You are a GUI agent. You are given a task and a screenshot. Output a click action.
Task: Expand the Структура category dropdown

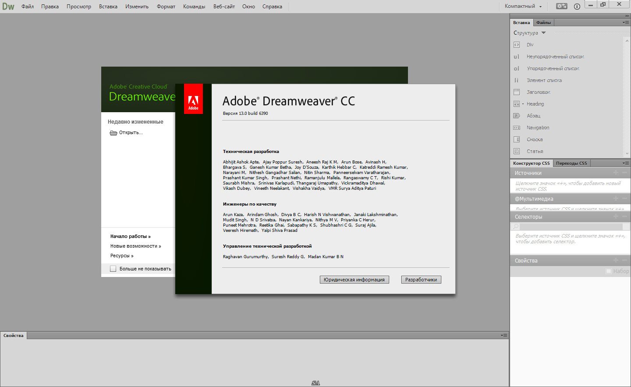(544, 33)
